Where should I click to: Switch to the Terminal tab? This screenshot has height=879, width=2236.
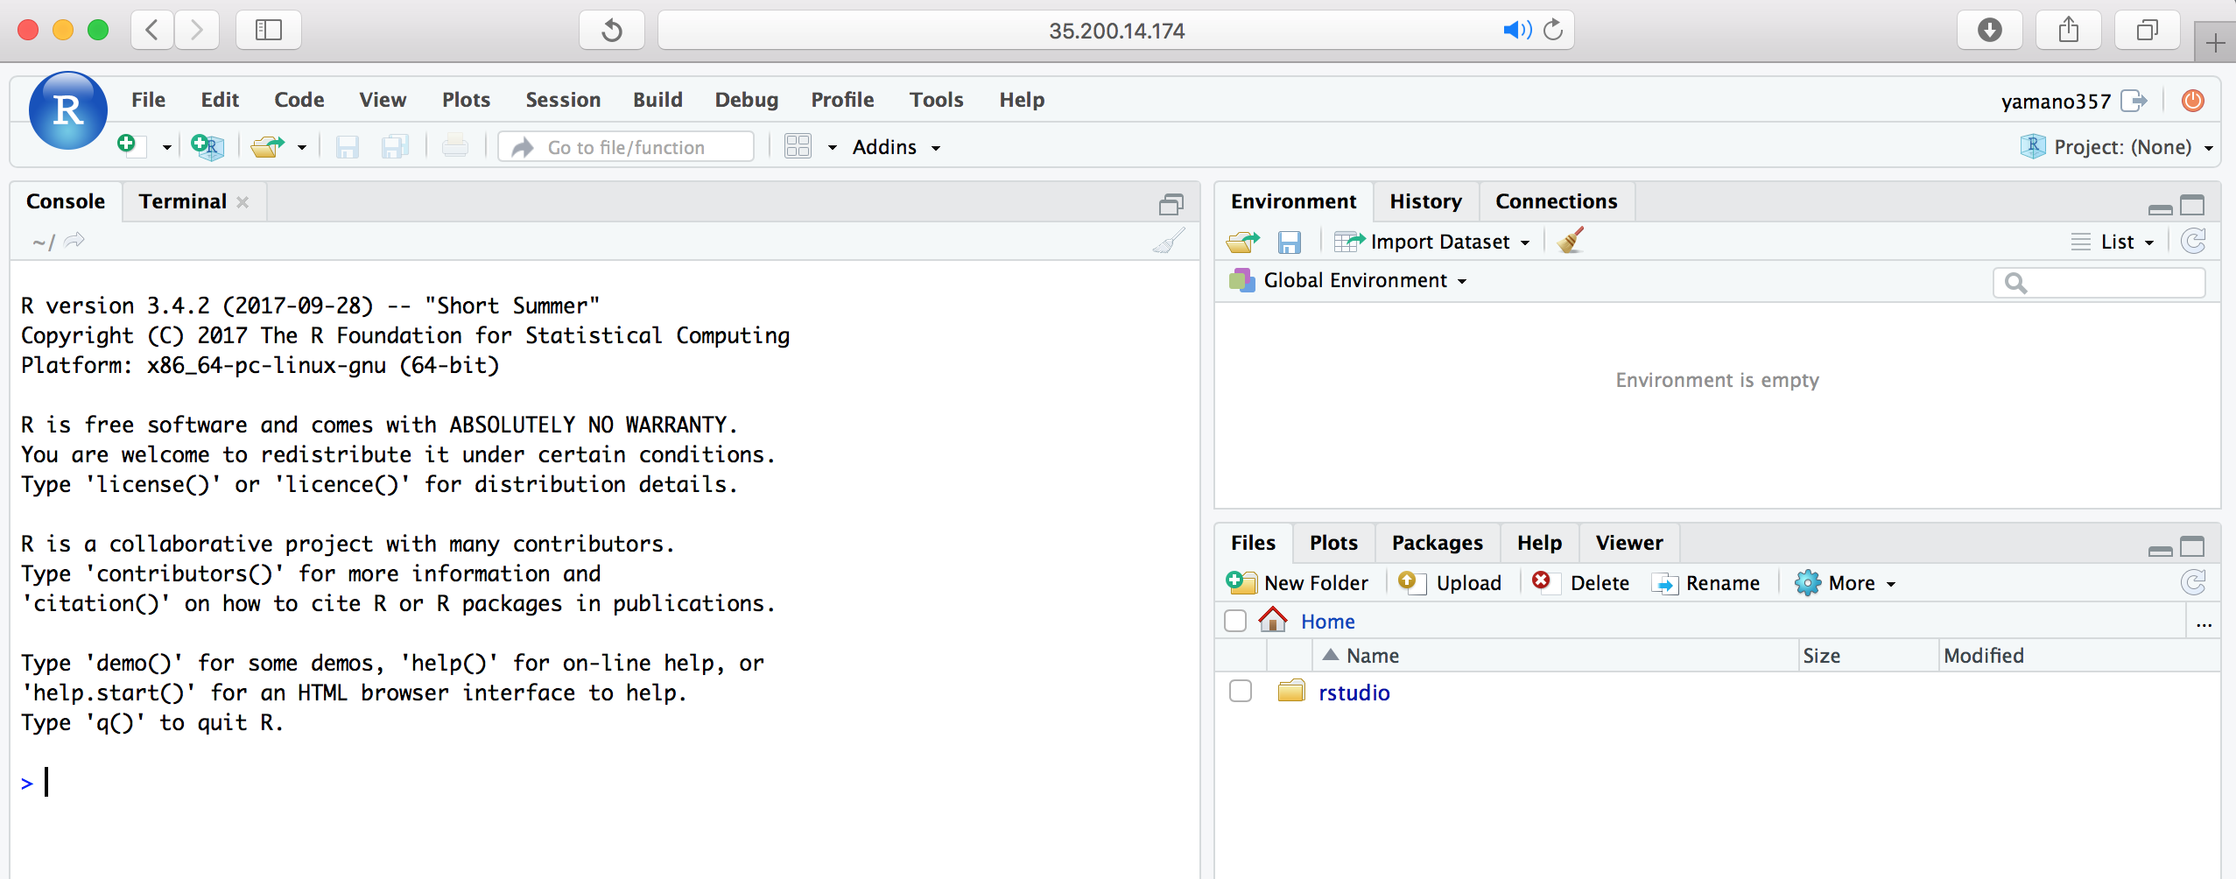tap(183, 201)
